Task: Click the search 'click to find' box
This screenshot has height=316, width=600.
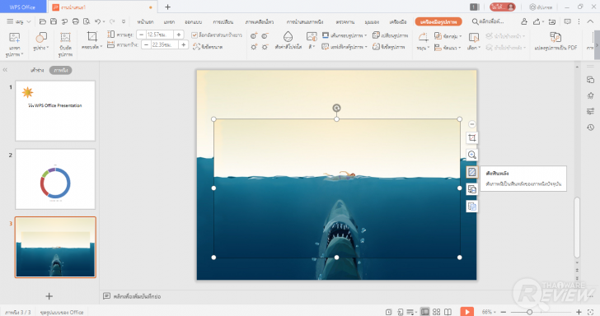Action: point(488,21)
